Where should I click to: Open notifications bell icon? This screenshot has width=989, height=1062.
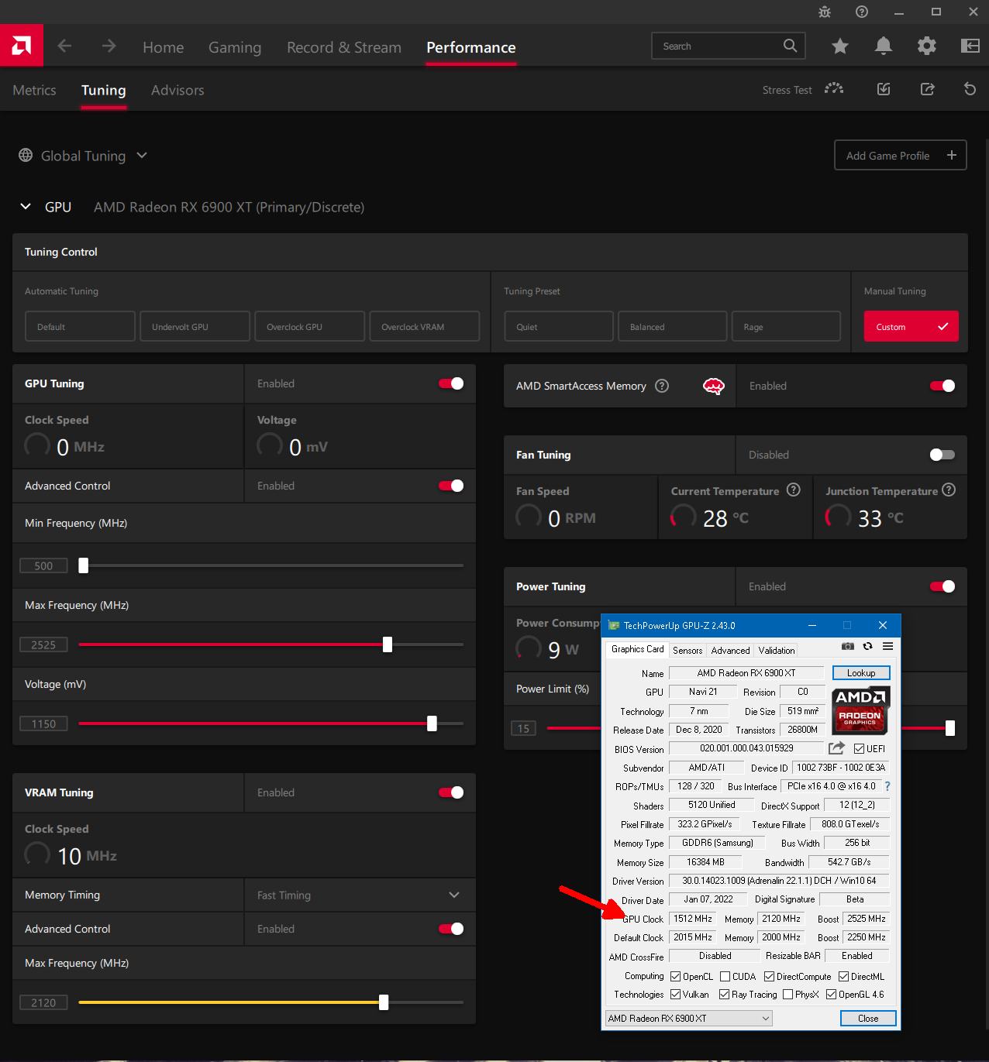coord(883,46)
